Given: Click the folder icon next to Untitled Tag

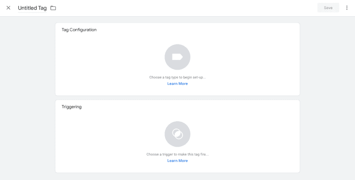Looking at the screenshot, I should pos(53,8).
